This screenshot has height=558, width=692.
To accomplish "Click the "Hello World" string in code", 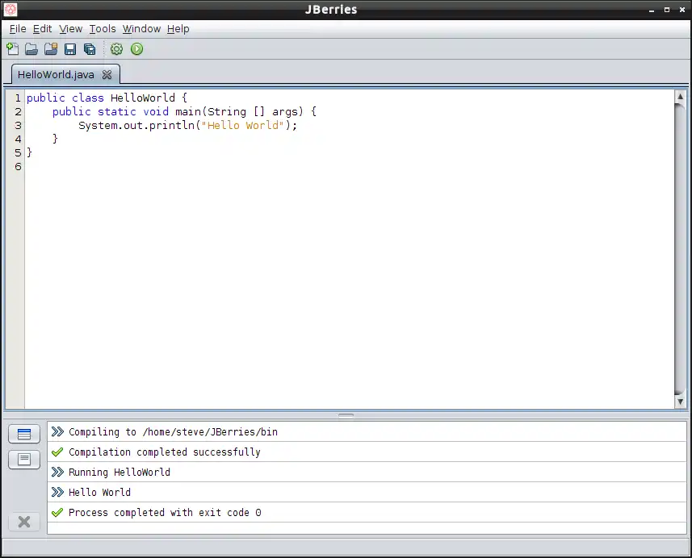I will tap(242, 125).
